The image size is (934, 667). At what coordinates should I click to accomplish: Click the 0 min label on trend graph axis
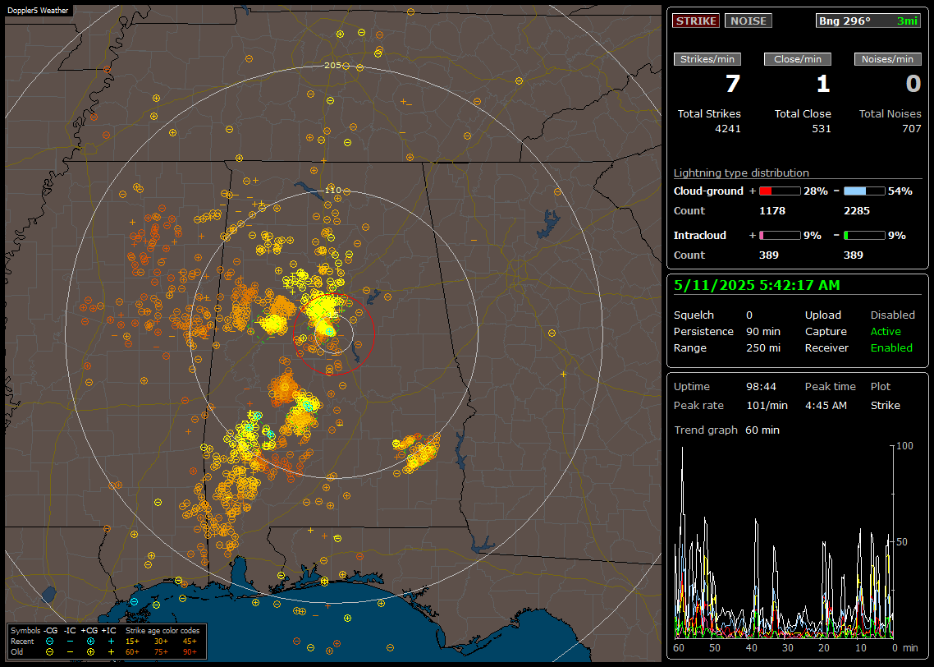(x=904, y=648)
